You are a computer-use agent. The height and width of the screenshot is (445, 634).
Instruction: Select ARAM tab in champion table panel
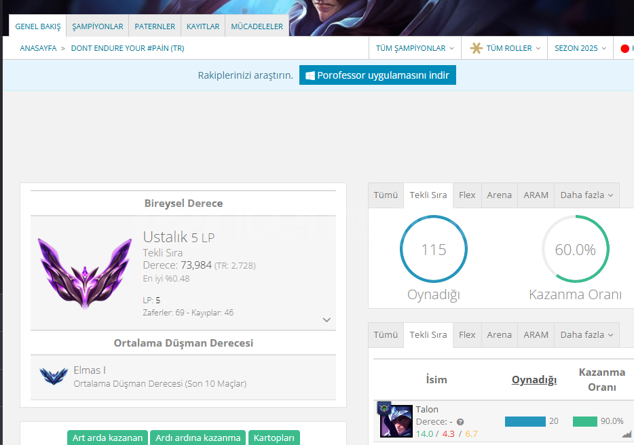(536, 334)
